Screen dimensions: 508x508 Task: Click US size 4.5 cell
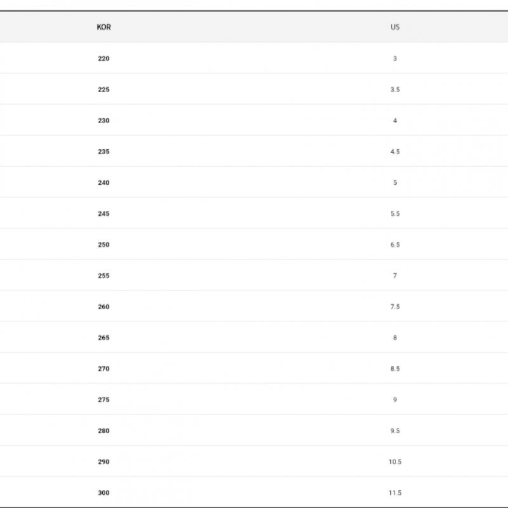click(395, 152)
